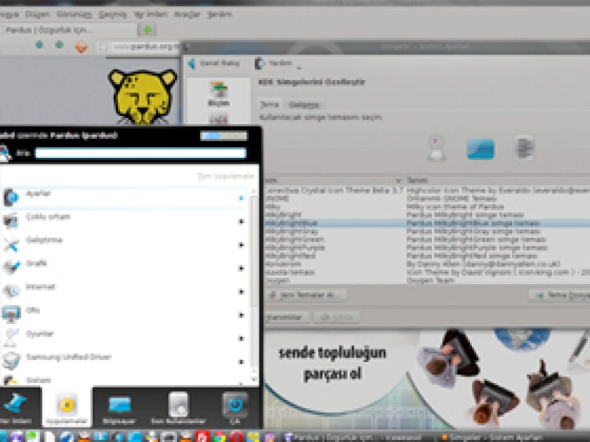Viewport: 590px width, 442px height.
Task: Open the Düzen menu in browser
Action: (37, 14)
